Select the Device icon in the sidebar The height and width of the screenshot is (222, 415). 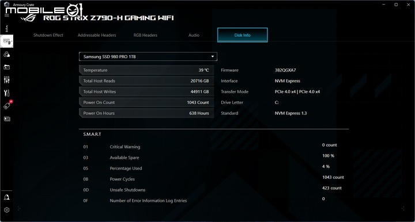pos(6,41)
